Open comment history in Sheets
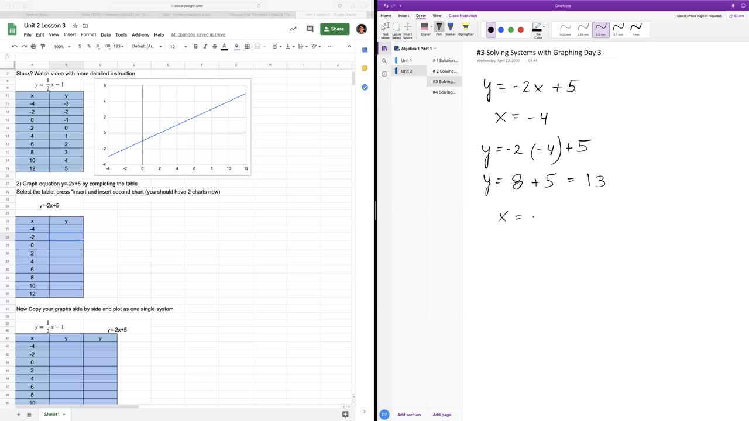 click(310, 29)
